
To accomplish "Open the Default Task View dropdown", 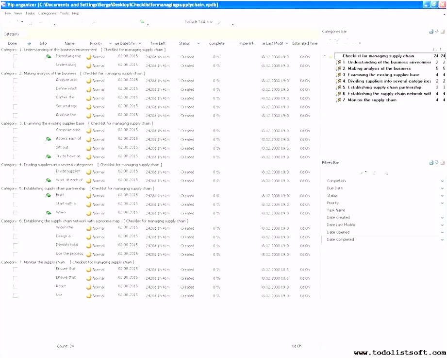I will click(x=211, y=22).
